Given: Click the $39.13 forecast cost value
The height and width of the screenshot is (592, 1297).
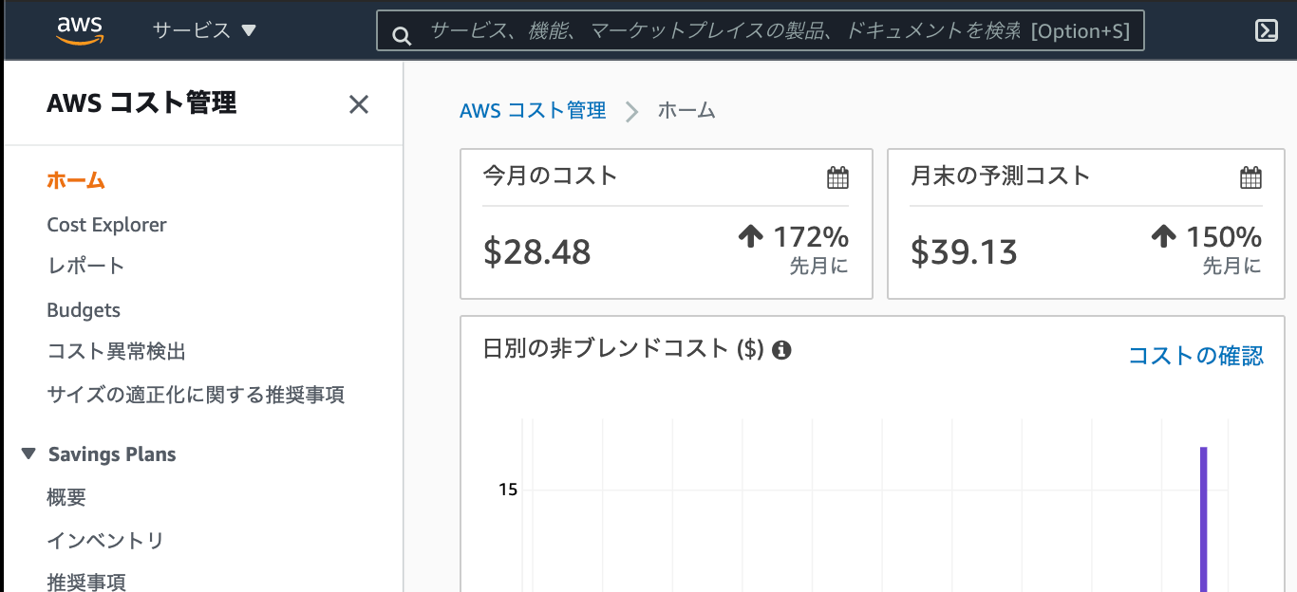Looking at the screenshot, I should point(964,251).
